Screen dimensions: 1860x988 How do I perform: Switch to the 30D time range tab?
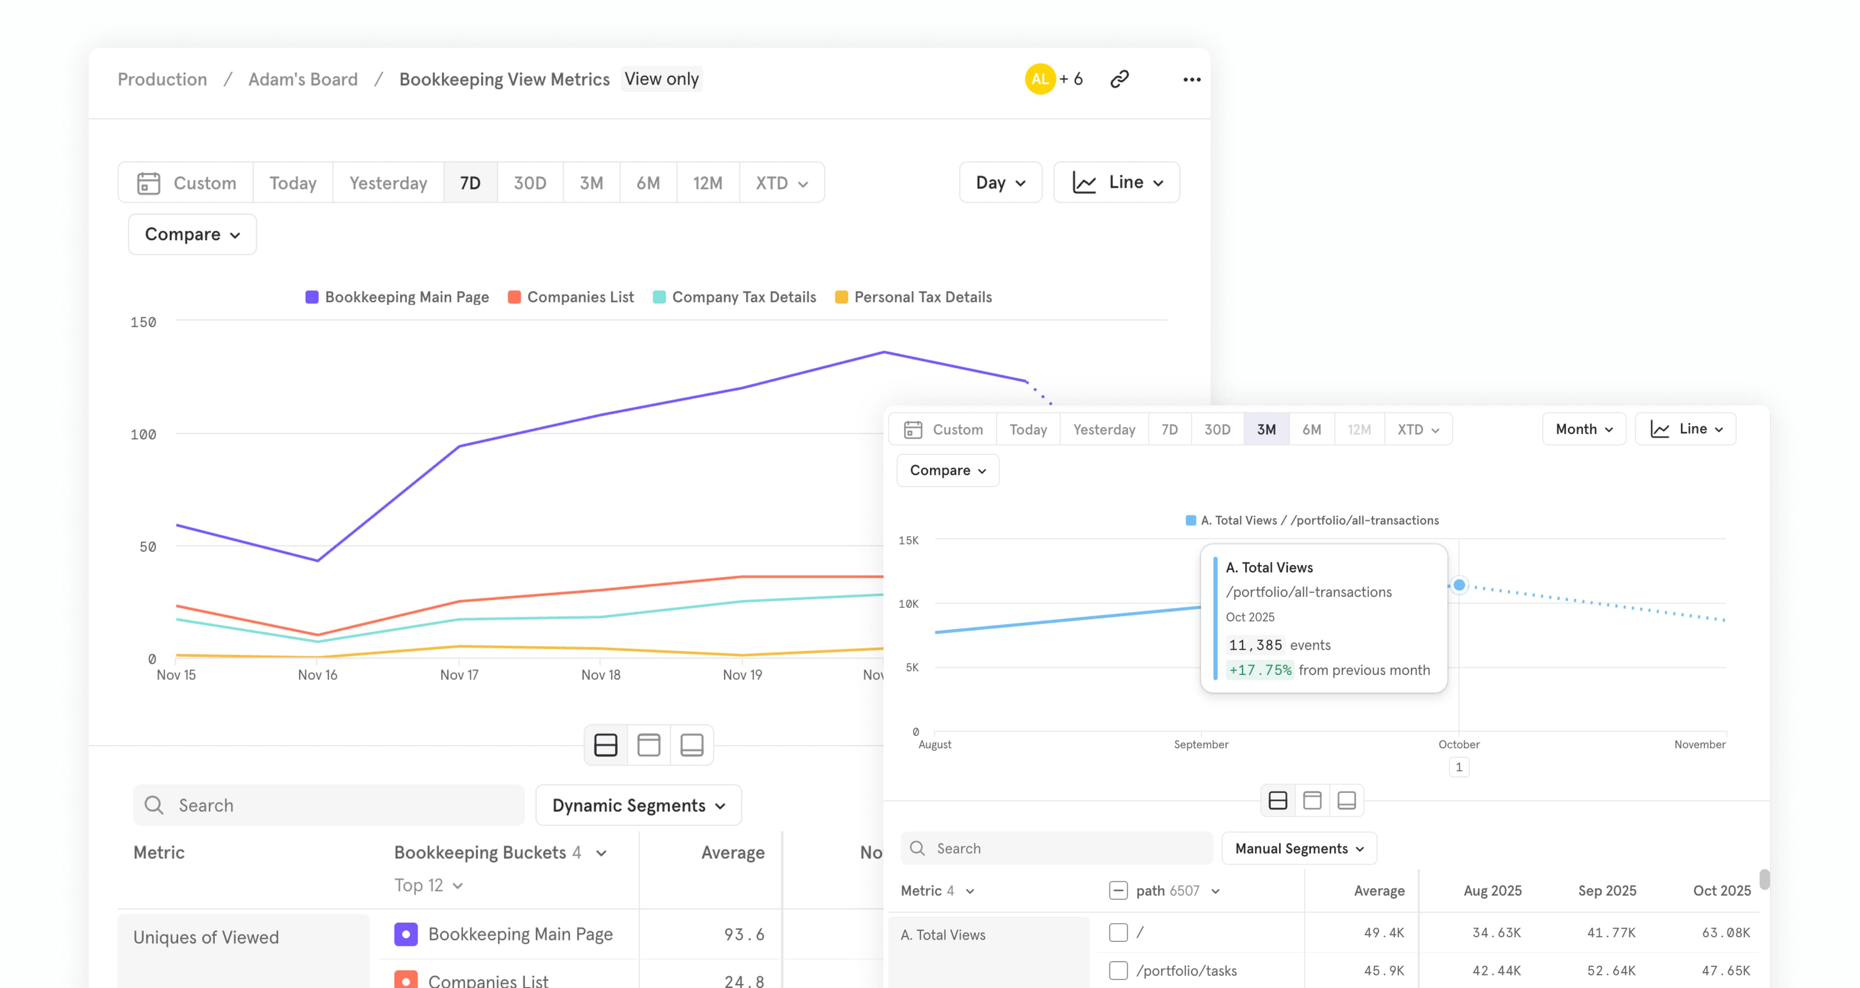click(x=529, y=183)
